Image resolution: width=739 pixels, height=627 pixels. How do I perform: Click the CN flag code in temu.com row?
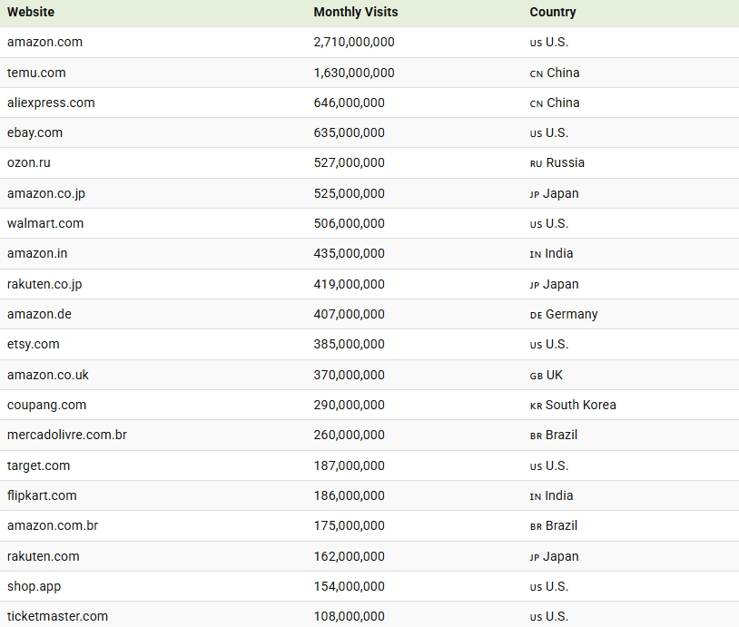(x=536, y=73)
